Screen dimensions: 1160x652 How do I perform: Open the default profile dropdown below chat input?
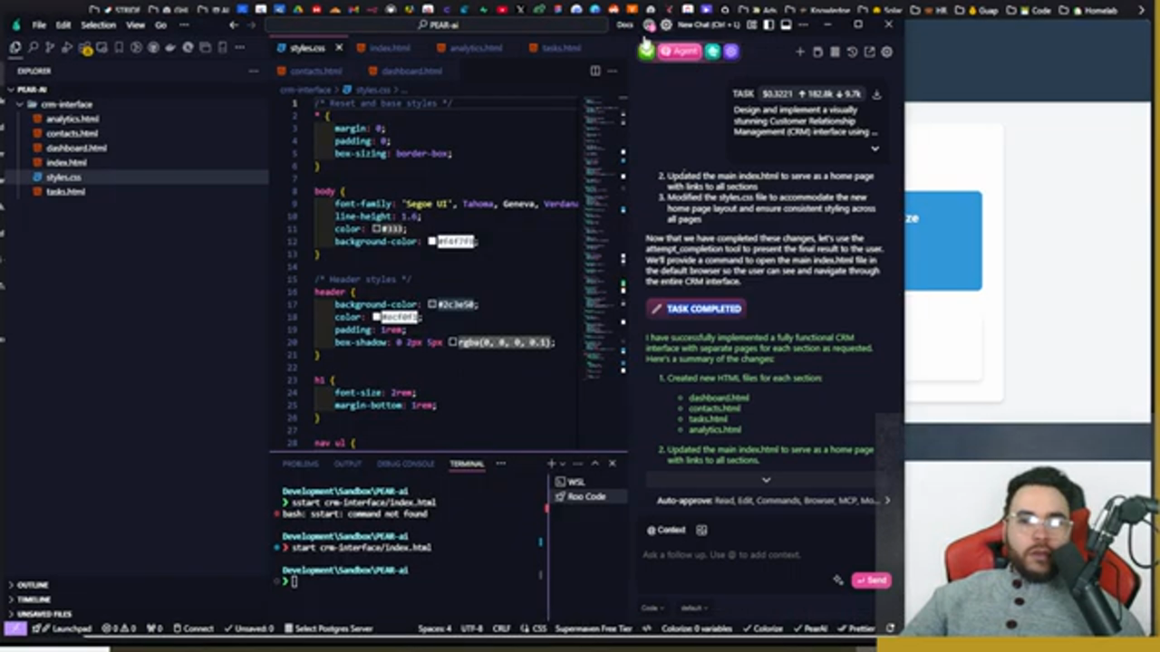(694, 608)
